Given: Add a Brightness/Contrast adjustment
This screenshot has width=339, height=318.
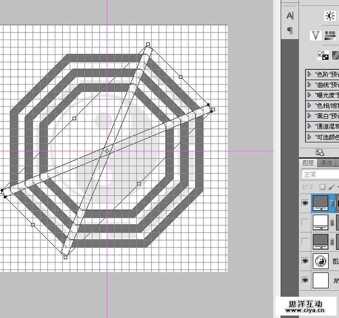Looking at the screenshot, I should [330, 16].
